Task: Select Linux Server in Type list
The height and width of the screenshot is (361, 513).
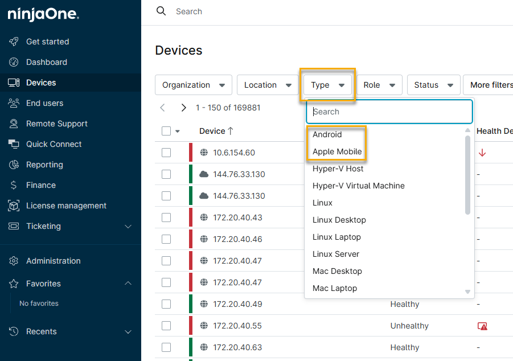Action: tap(336, 254)
